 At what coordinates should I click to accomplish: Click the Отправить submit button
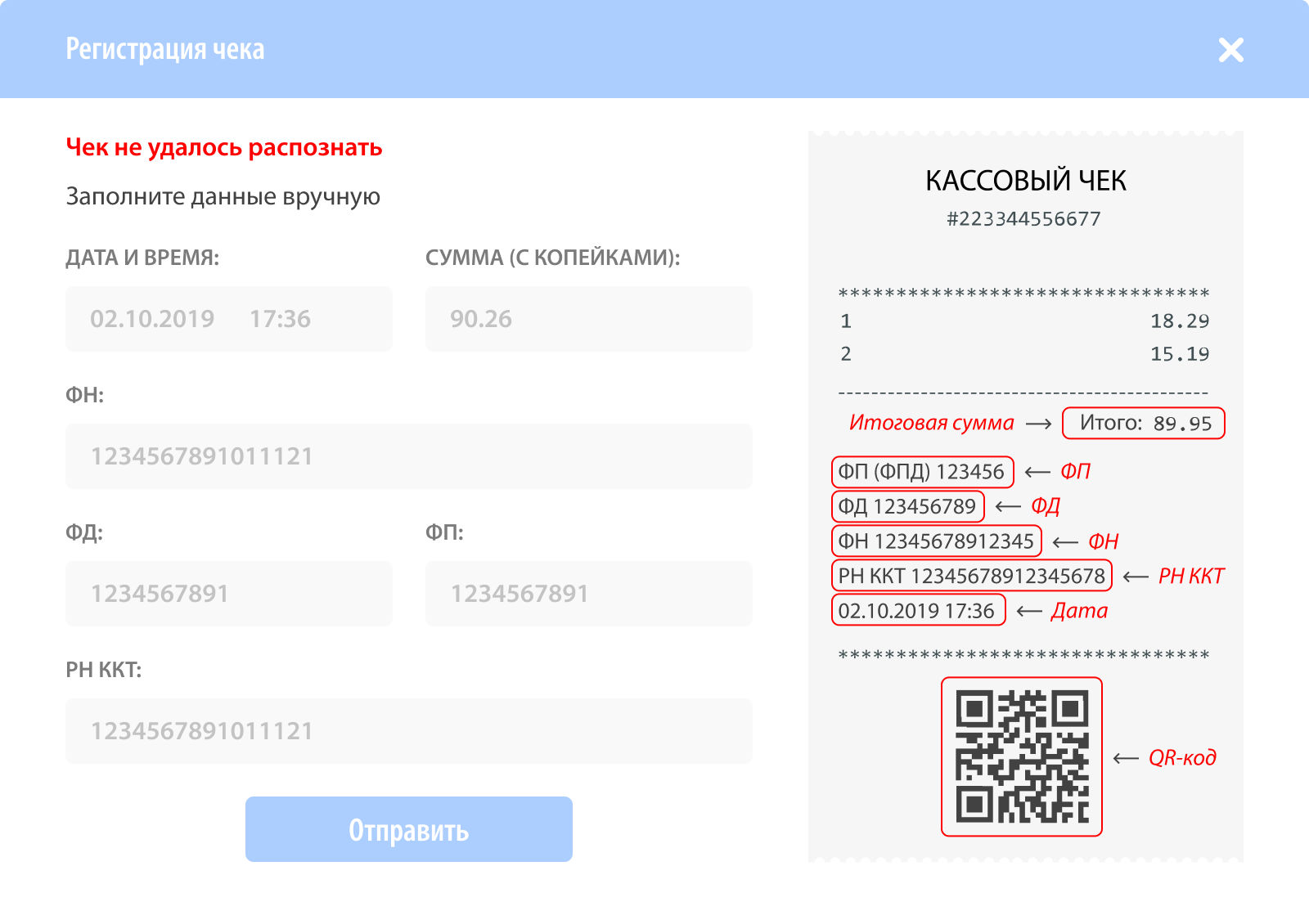click(x=409, y=829)
